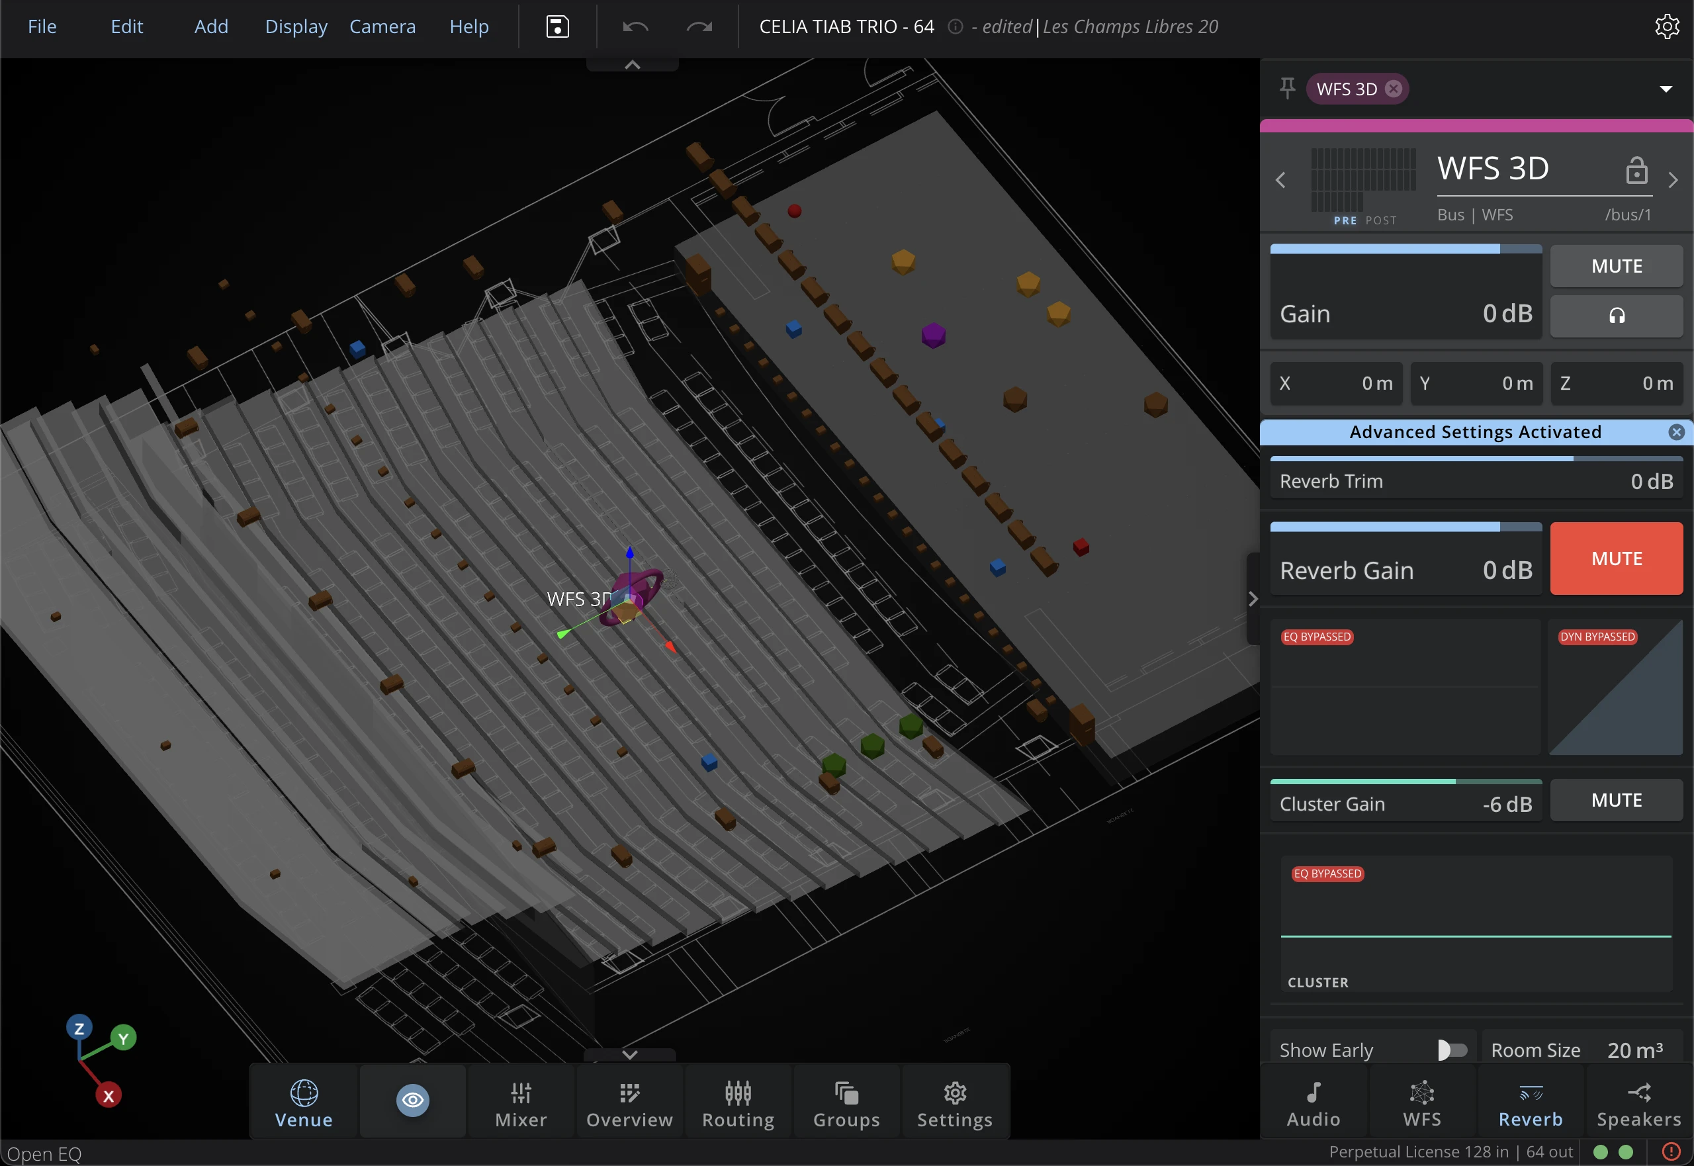
Task: Go to next object with right chevron
Action: click(1673, 180)
